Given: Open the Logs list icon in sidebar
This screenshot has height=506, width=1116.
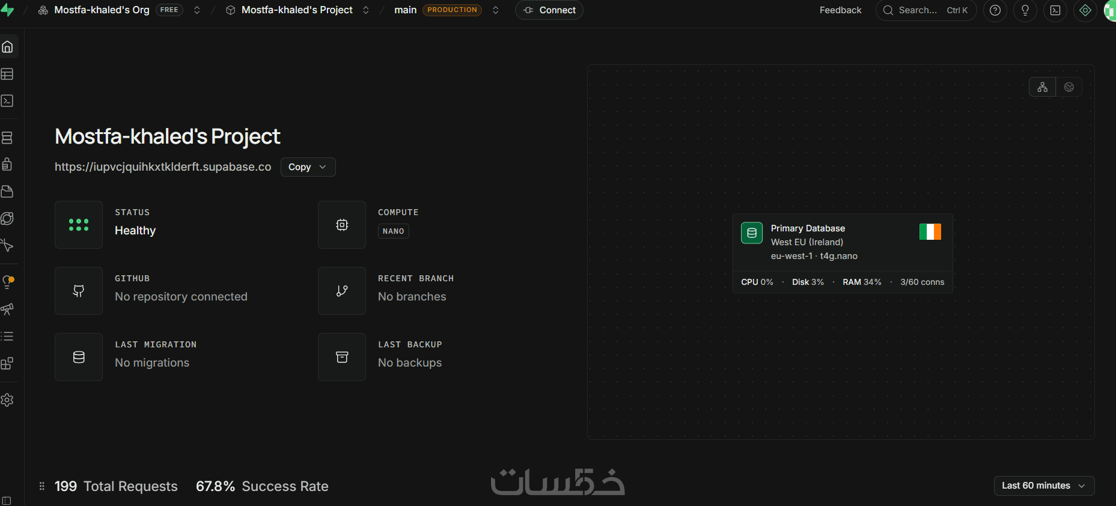Looking at the screenshot, I should point(8,337).
